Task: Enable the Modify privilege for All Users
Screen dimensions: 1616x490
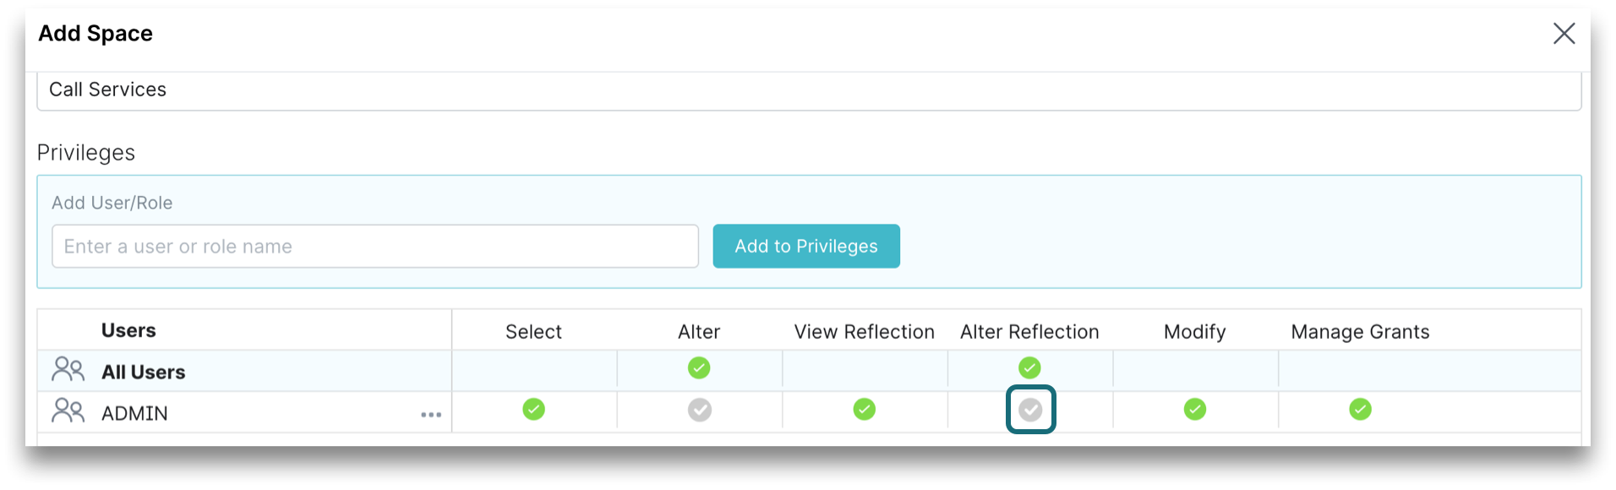Action: pos(1194,368)
